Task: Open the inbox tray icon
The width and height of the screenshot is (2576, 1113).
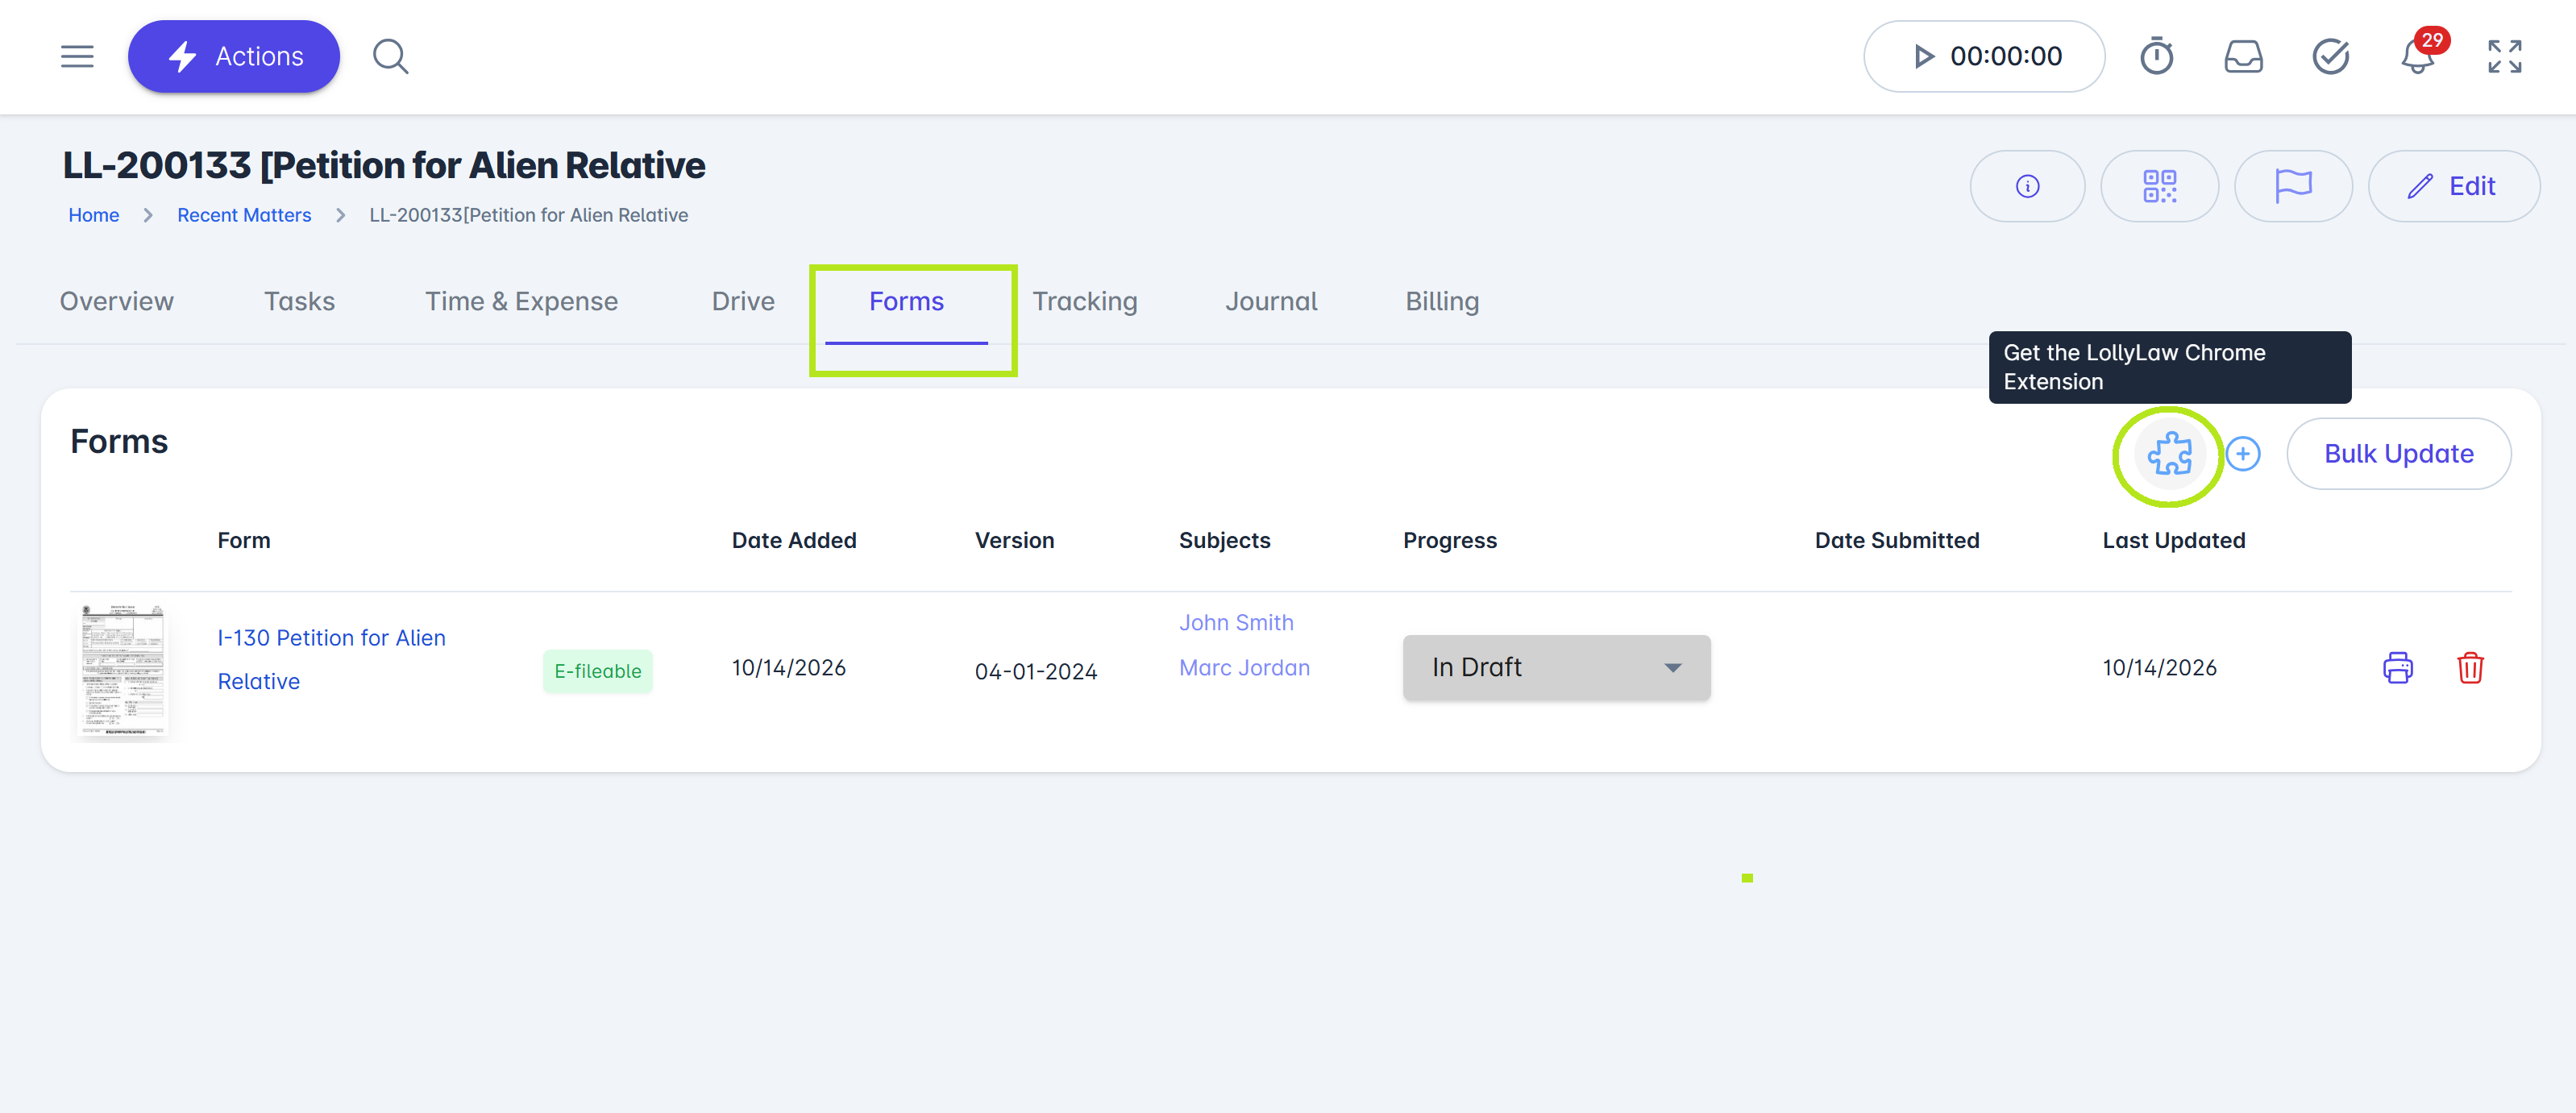Action: click(x=2244, y=57)
